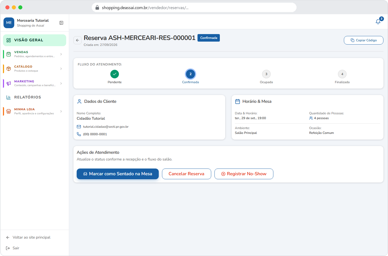
Task: Click the Marketing megaphone icon
Action: (9, 83)
